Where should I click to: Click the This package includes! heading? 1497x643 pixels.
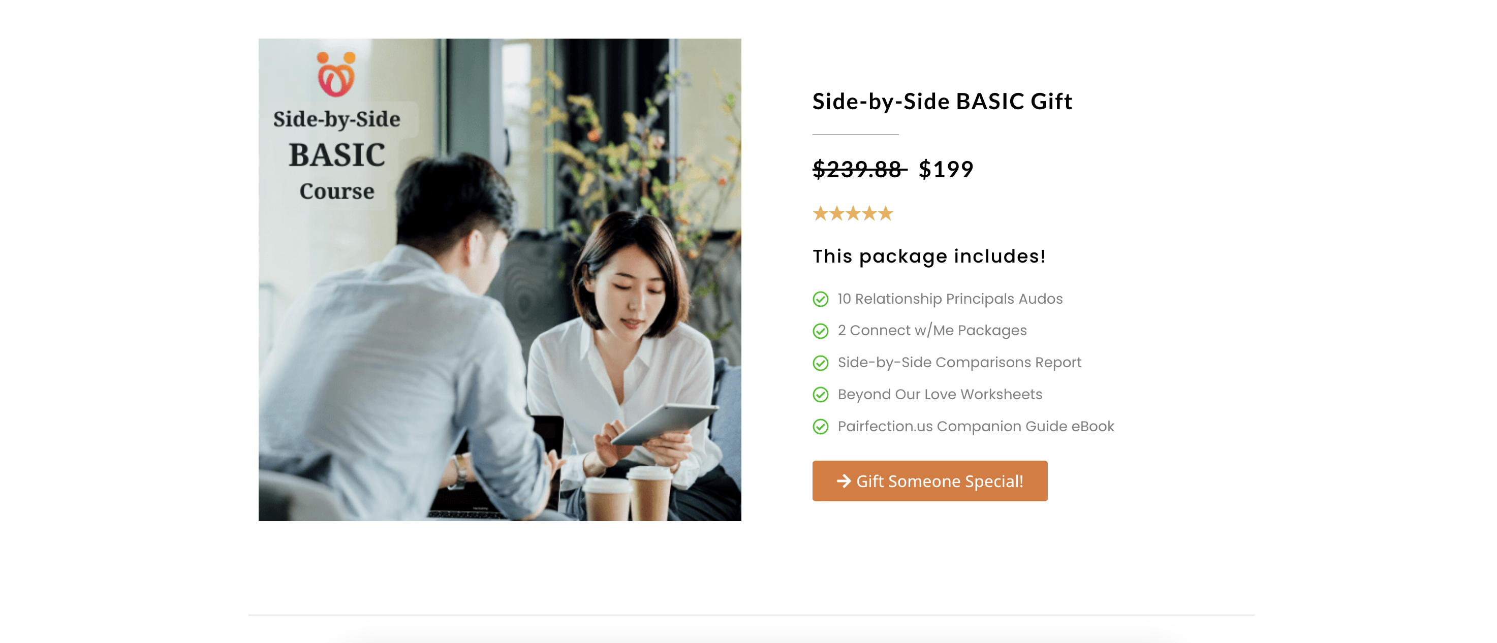pyautogui.click(x=929, y=256)
